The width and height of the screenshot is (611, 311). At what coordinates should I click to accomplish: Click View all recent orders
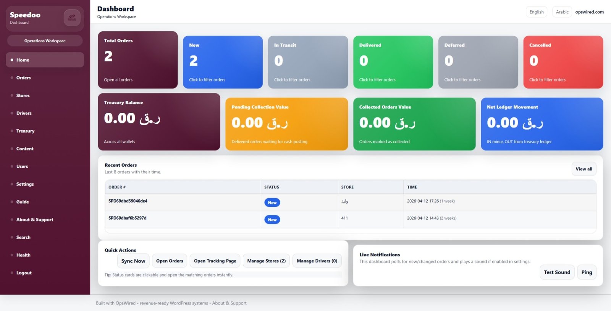pos(584,169)
